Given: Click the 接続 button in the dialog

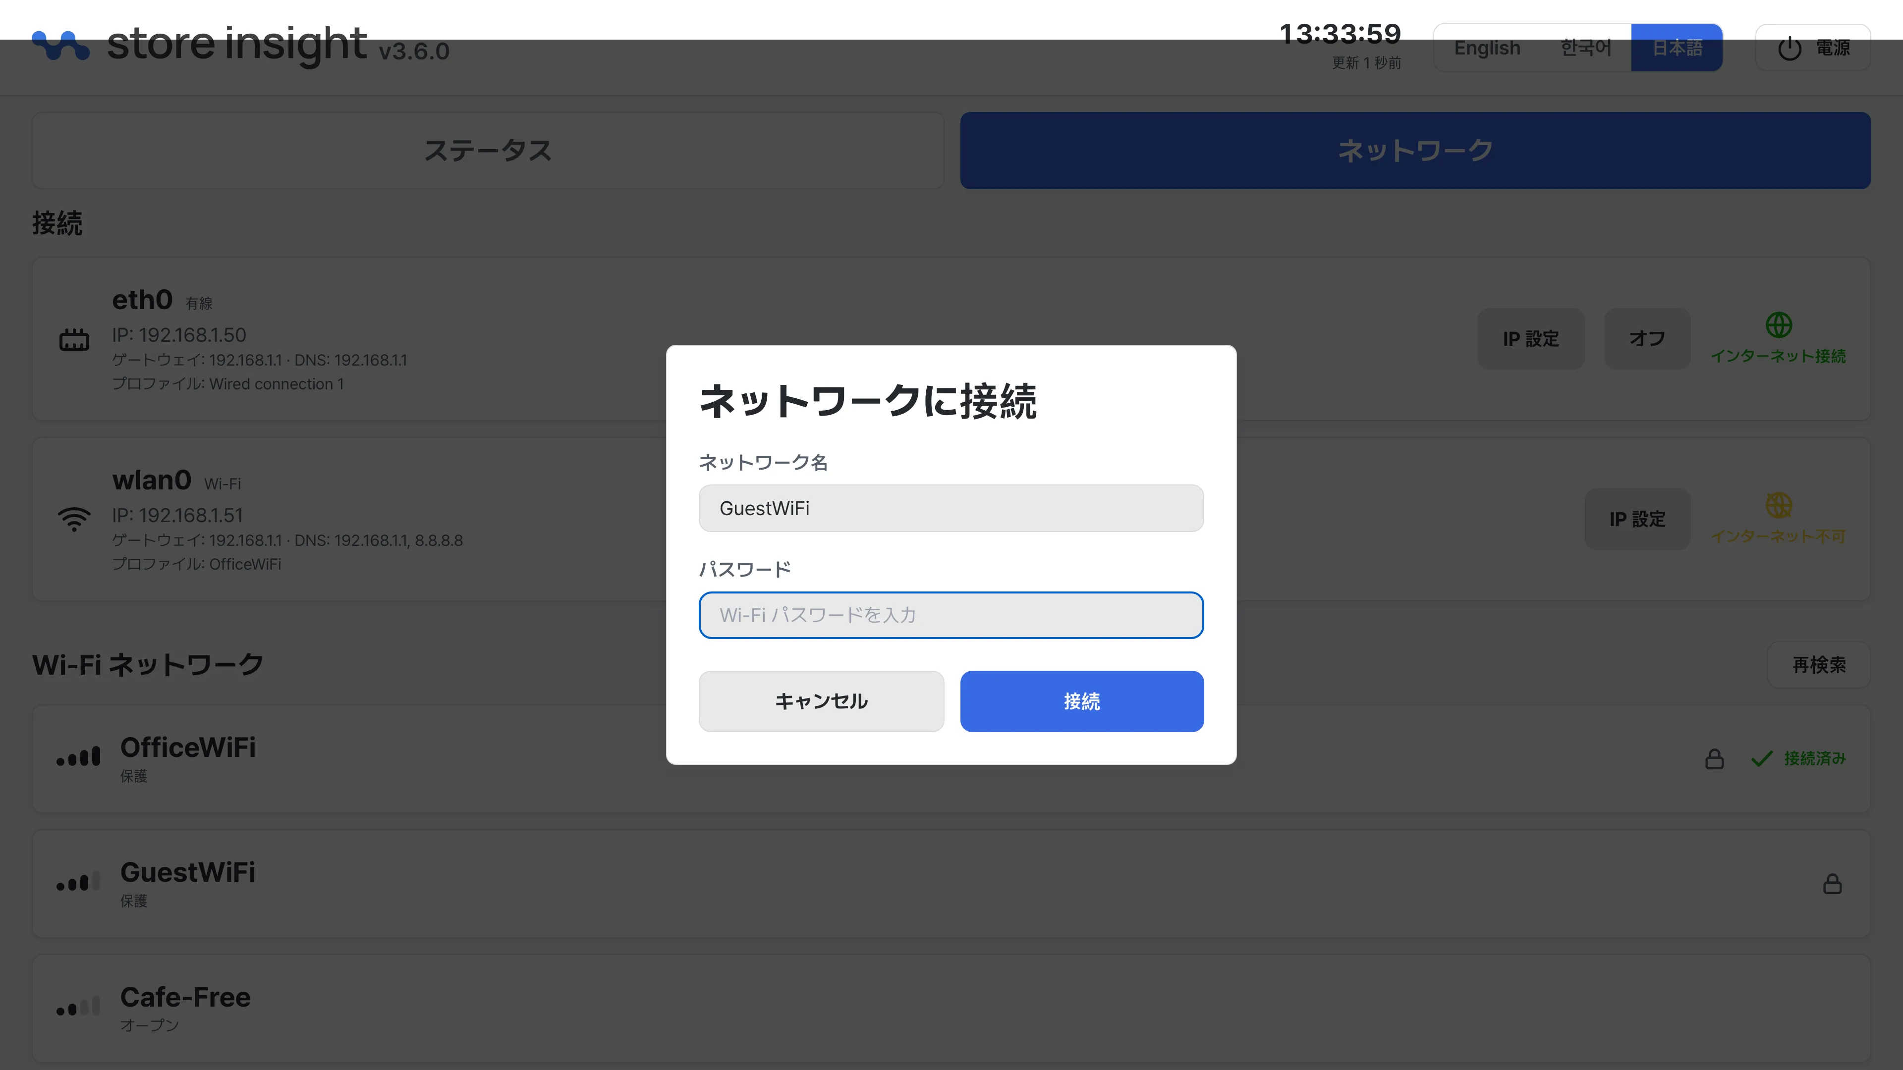Looking at the screenshot, I should coord(1081,701).
